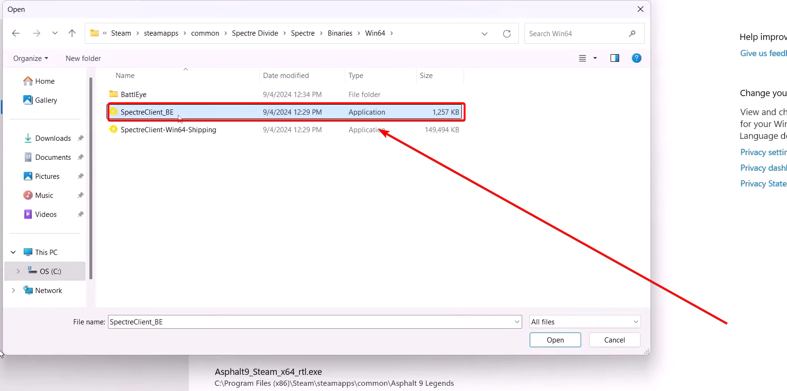Open Privacy Statement link in Settings
Image resolution: width=787 pixels, height=391 pixels.
pos(763,184)
